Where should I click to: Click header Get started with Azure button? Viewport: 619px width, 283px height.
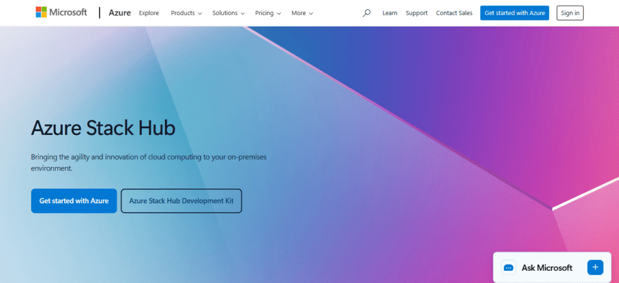pyautogui.click(x=514, y=13)
